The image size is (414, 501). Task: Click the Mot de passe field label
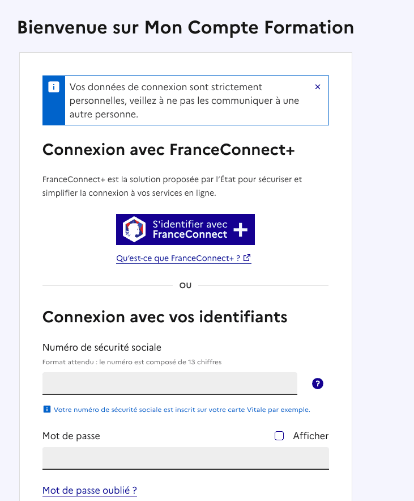pyautogui.click(x=71, y=436)
